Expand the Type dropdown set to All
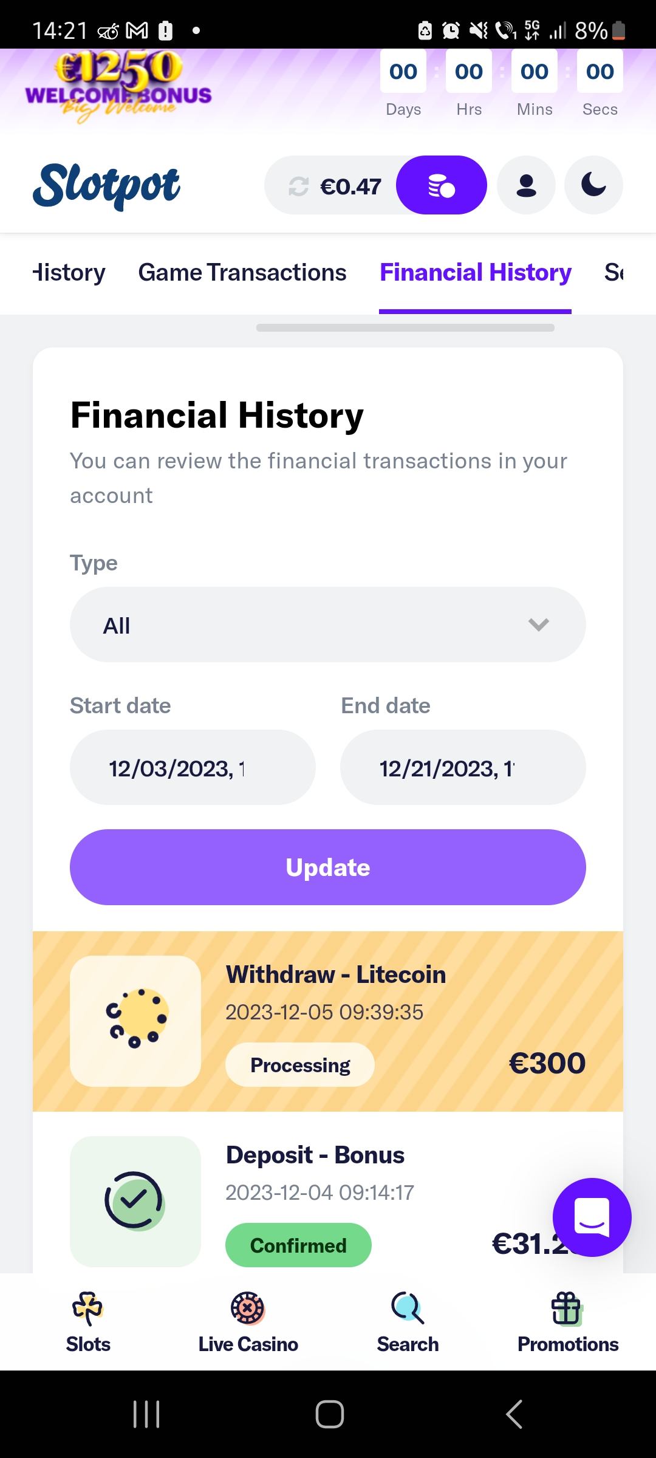The width and height of the screenshot is (656, 1458). click(x=328, y=625)
